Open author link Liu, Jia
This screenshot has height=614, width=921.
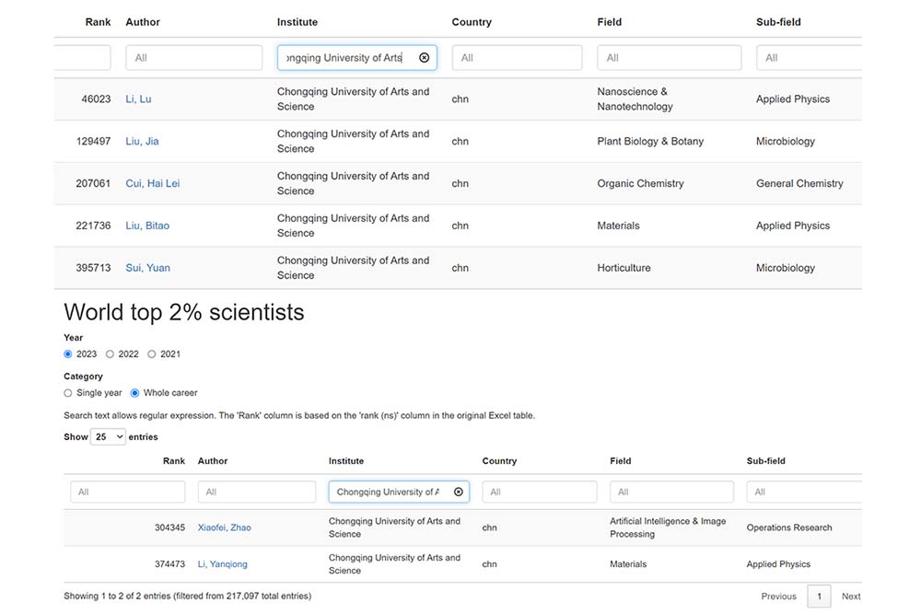pyautogui.click(x=142, y=142)
